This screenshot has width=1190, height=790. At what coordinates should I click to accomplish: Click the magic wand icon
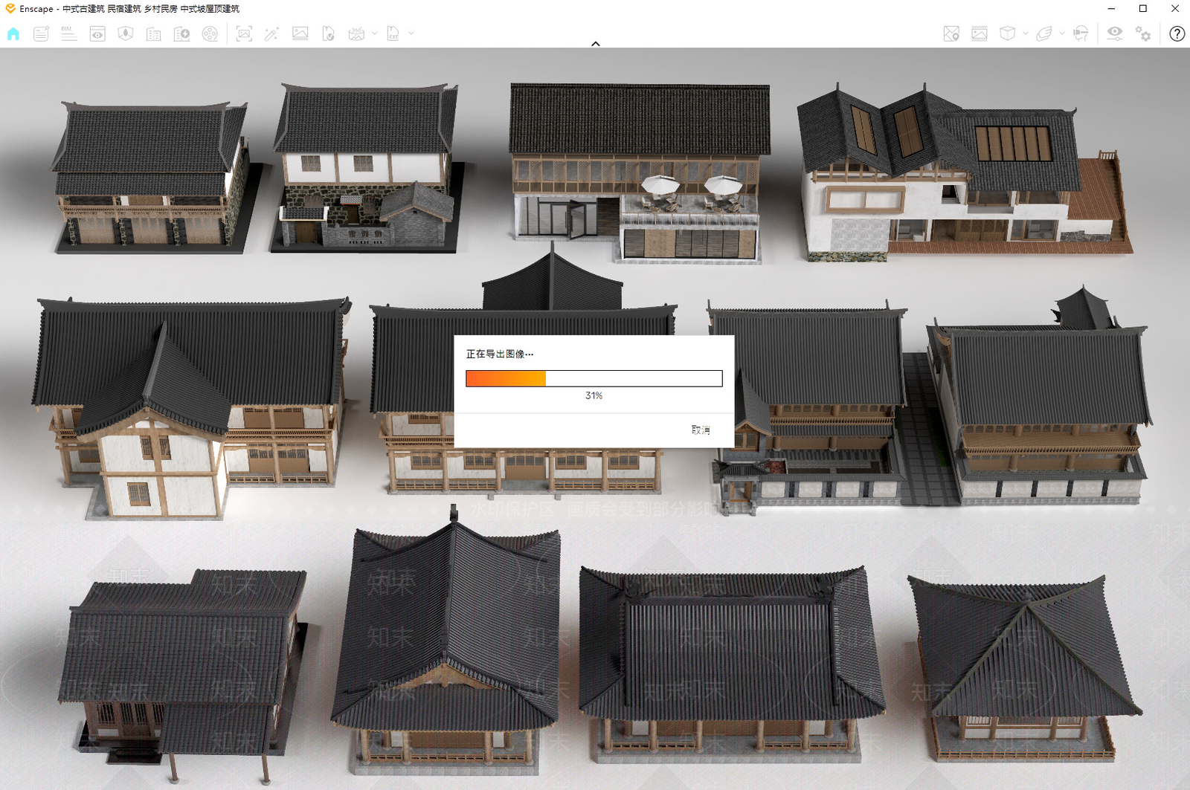click(271, 33)
